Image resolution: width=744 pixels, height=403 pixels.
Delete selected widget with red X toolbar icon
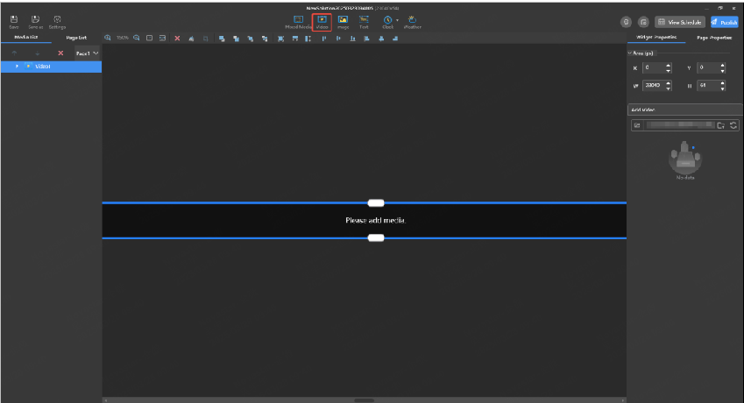(x=177, y=39)
